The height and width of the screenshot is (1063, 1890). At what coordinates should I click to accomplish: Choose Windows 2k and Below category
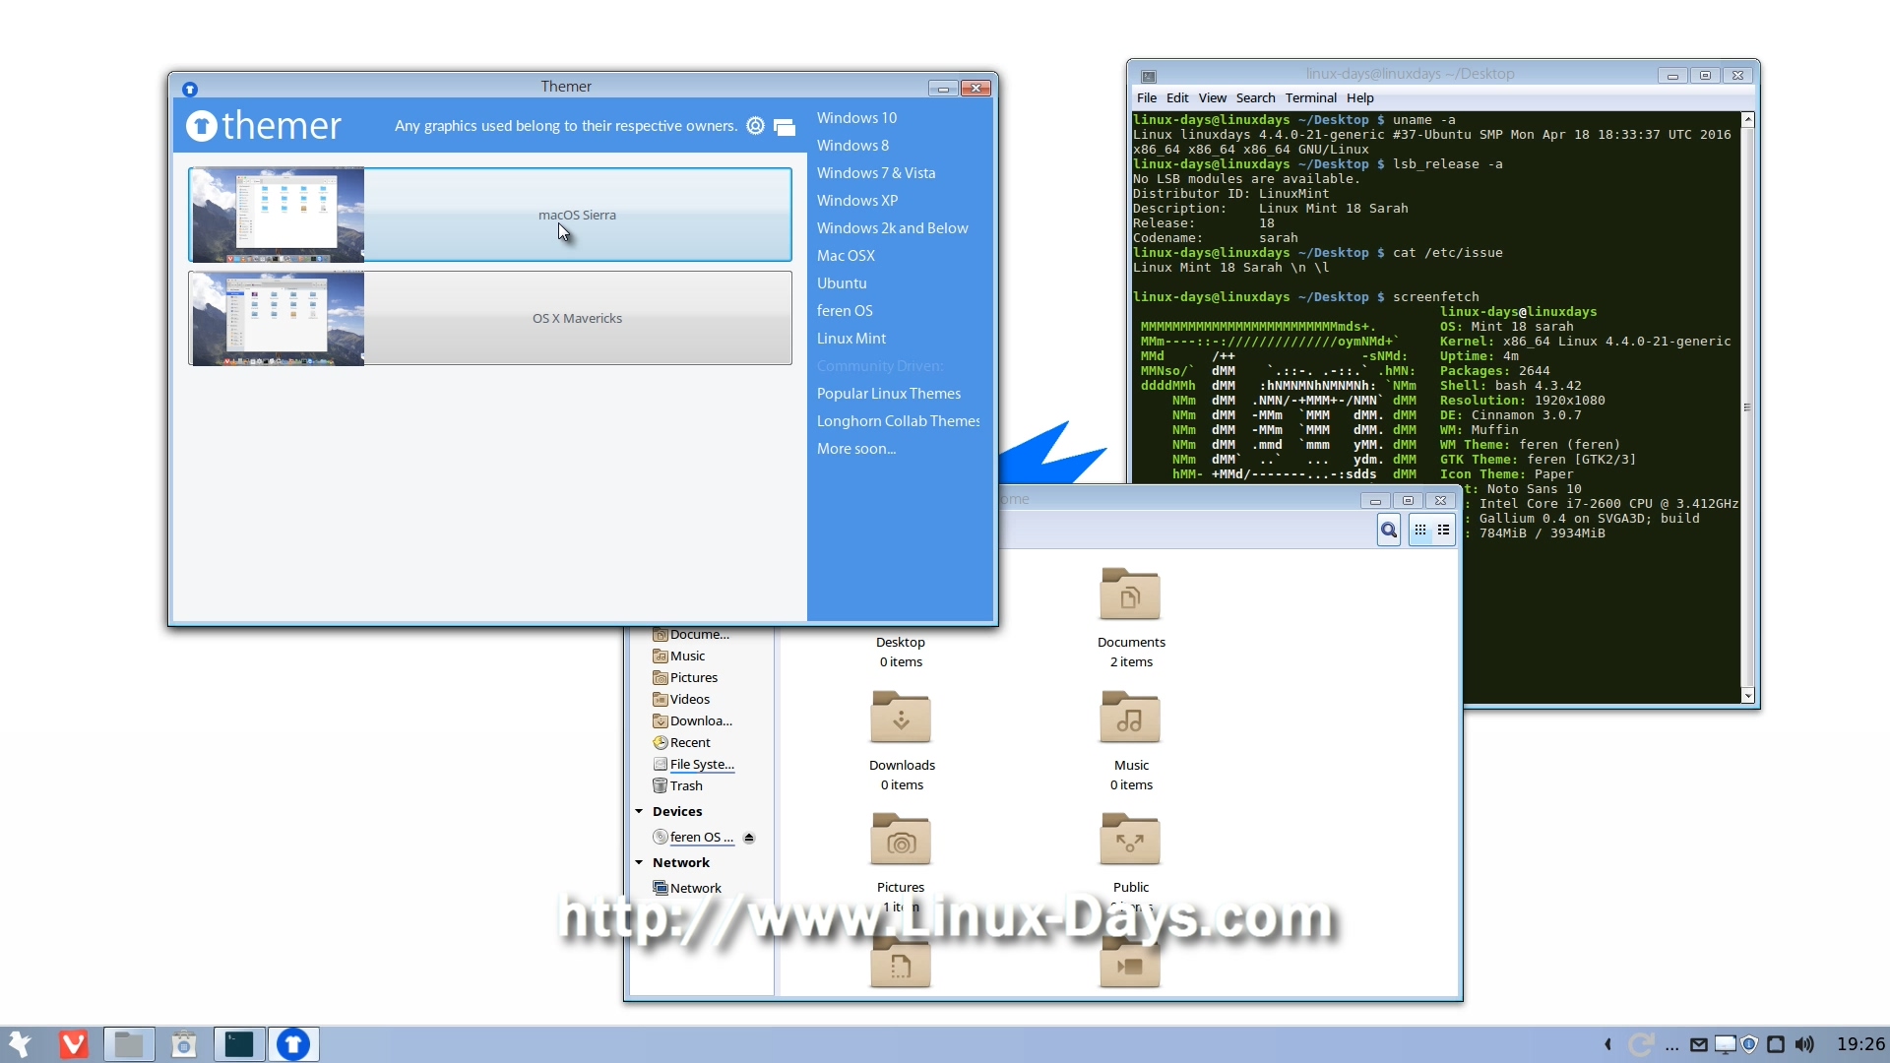(892, 228)
